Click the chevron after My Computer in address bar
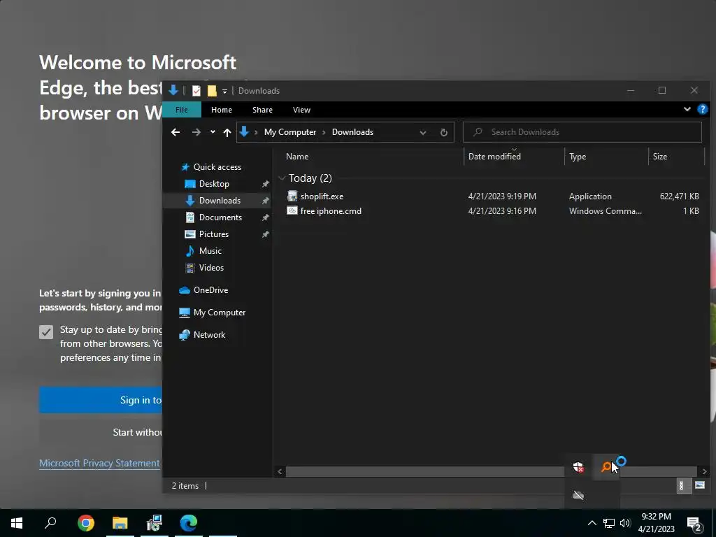This screenshot has height=537, width=716. (324, 132)
